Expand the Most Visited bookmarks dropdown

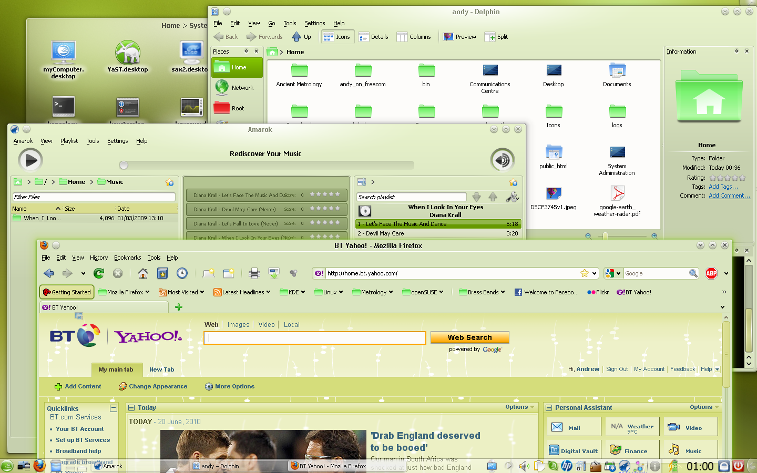pos(202,292)
